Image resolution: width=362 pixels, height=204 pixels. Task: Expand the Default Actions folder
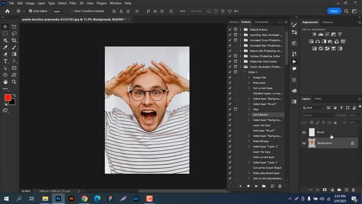(240, 29)
